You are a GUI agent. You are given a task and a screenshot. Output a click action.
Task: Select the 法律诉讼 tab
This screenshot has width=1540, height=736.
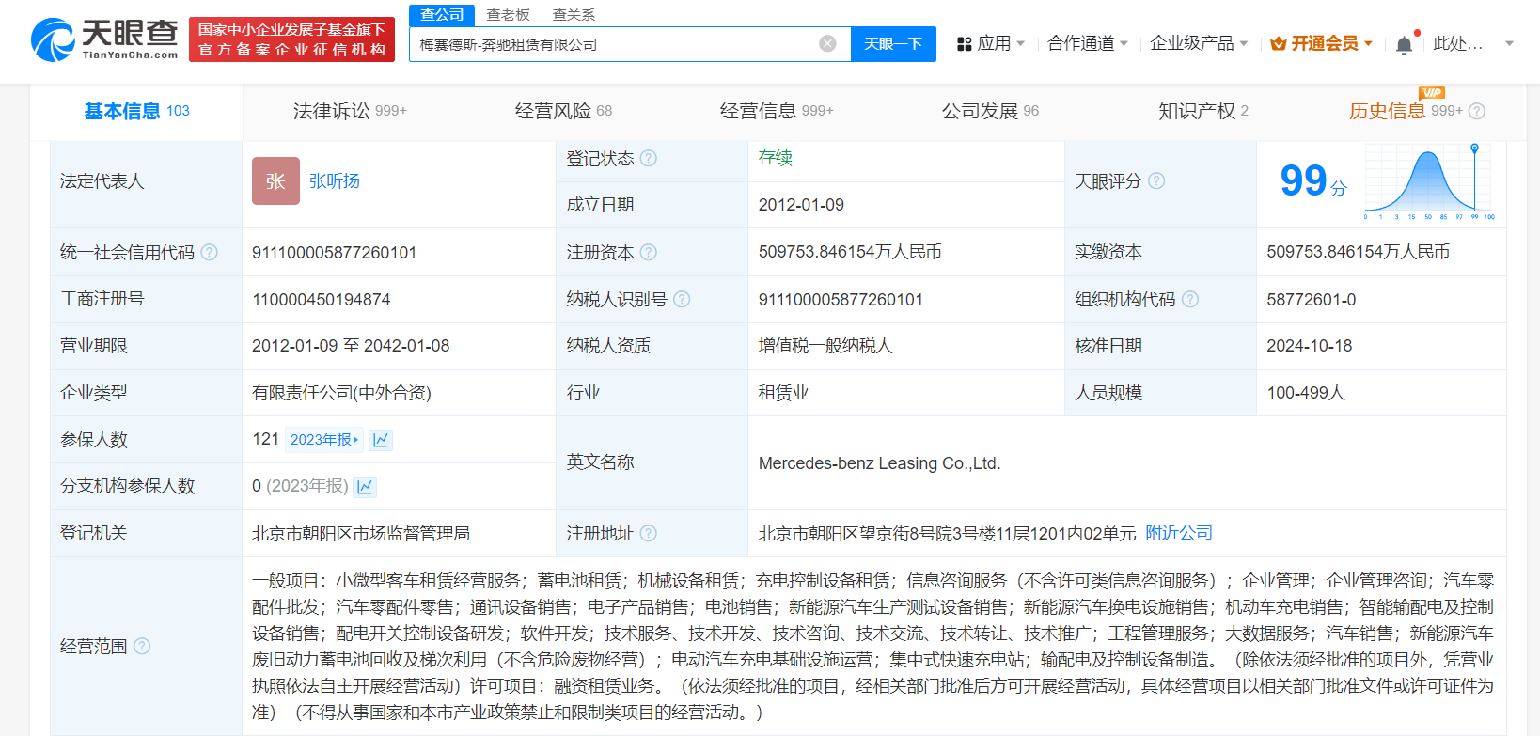pos(350,111)
